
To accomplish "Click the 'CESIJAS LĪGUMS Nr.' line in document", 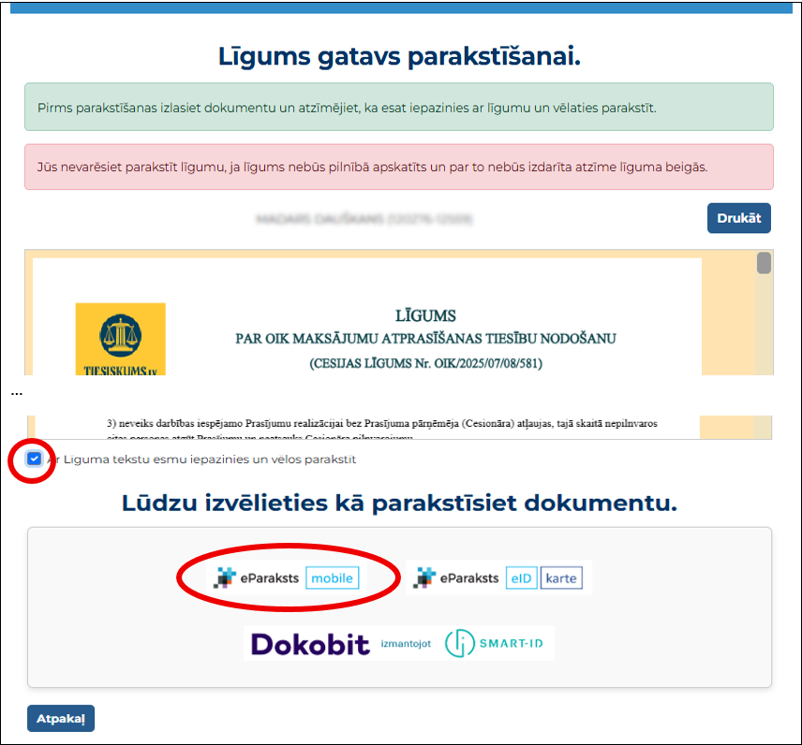I will tap(425, 362).
